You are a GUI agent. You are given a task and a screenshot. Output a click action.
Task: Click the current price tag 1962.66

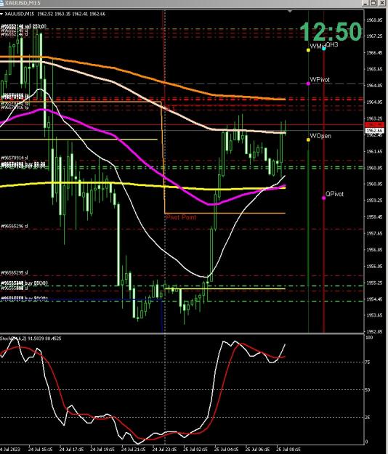coord(374,131)
